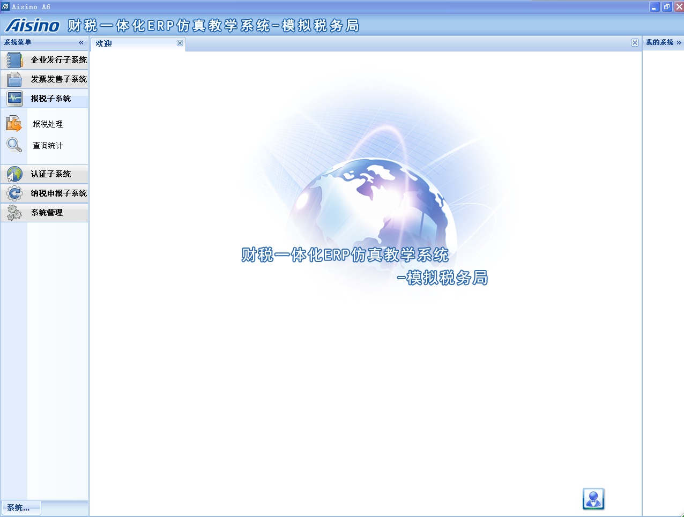The height and width of the screenshot is (517, 684).
Task: Close the 欢迎 tab
Action: [180, 43]
